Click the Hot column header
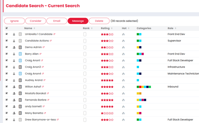 pyautogui.click(x=124, y=28)
